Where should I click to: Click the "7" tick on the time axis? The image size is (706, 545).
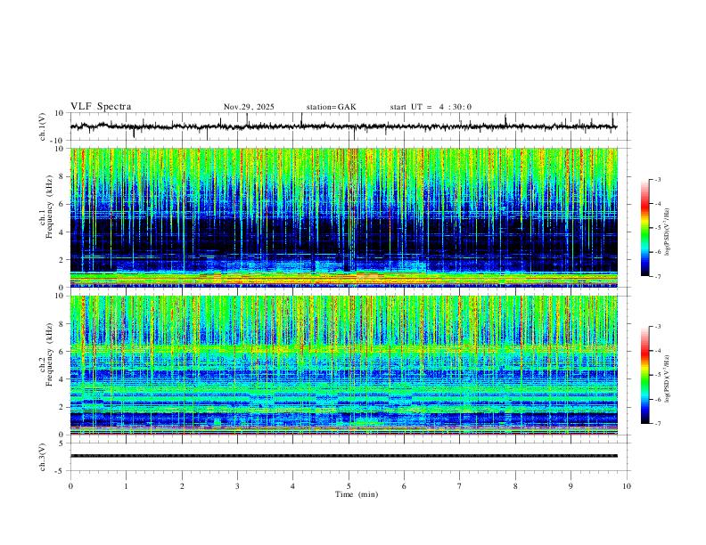tap(460, 486)
